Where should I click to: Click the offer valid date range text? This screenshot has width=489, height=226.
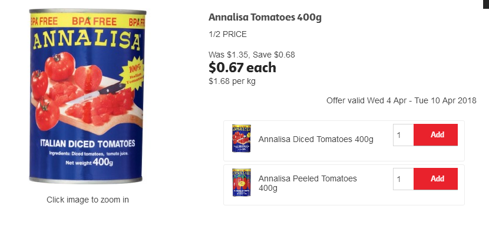click(x=401, y=100)
